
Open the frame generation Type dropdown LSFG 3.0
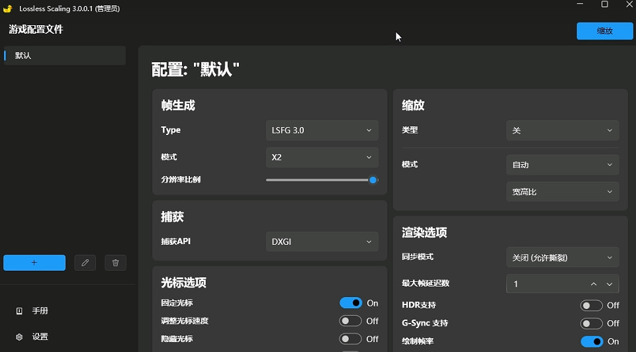(x=322, y=130)
